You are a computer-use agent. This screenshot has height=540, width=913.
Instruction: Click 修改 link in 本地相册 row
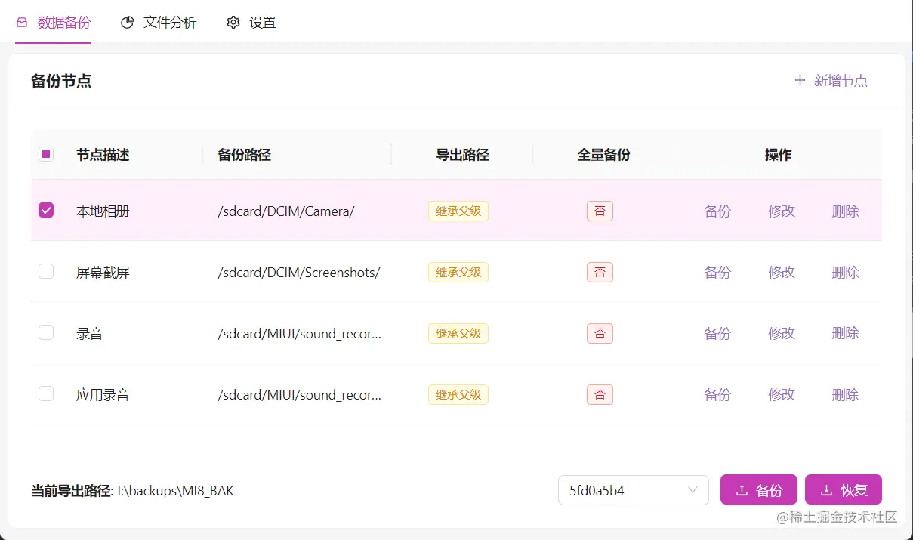click(x=782, y=211)
